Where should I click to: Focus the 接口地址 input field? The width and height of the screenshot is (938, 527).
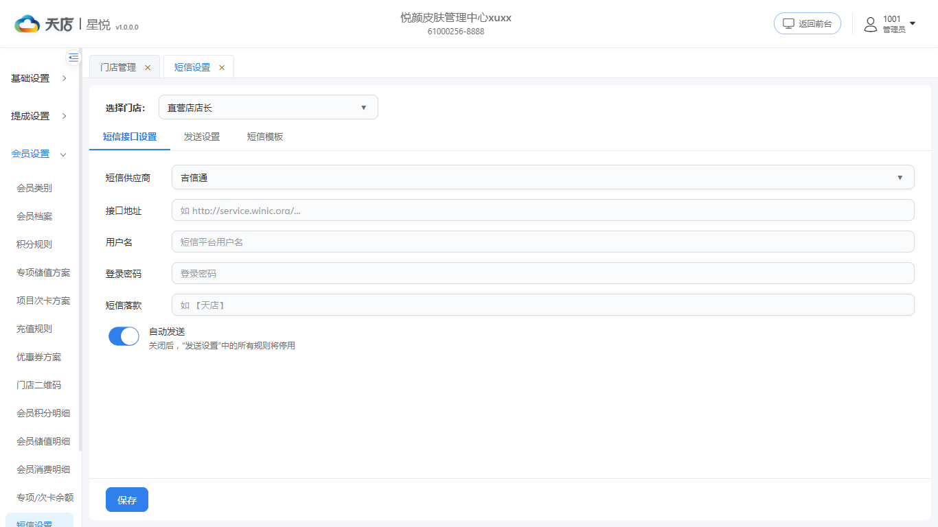(x=542, y=210)
